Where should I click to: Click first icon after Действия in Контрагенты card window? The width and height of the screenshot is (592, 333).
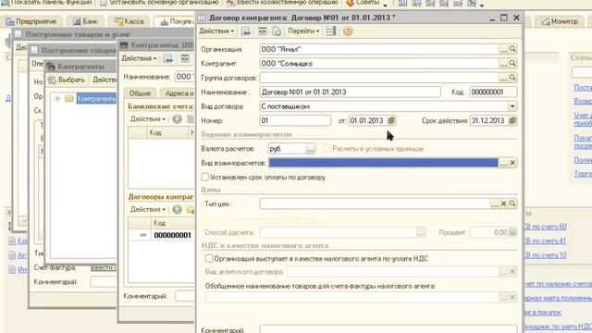tap(168, 58)
